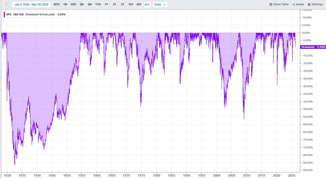Viewport: 326px width, 179px height.
Task: Click the SPX purple series color marker
Action: tap(4, 15)
